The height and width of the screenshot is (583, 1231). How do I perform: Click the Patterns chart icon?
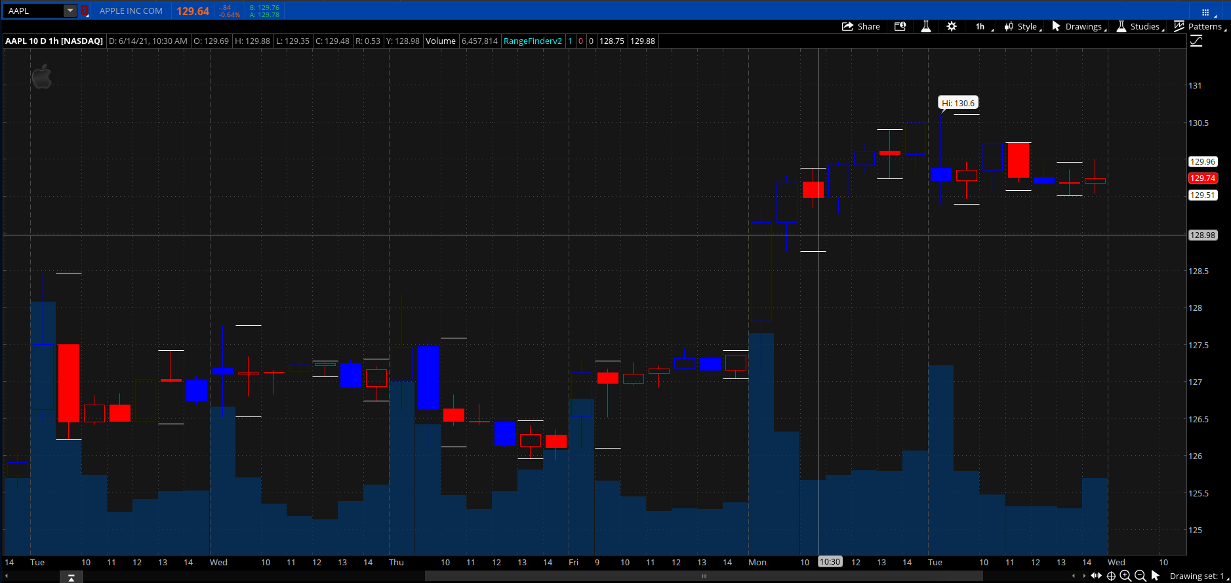point(1179,26)
